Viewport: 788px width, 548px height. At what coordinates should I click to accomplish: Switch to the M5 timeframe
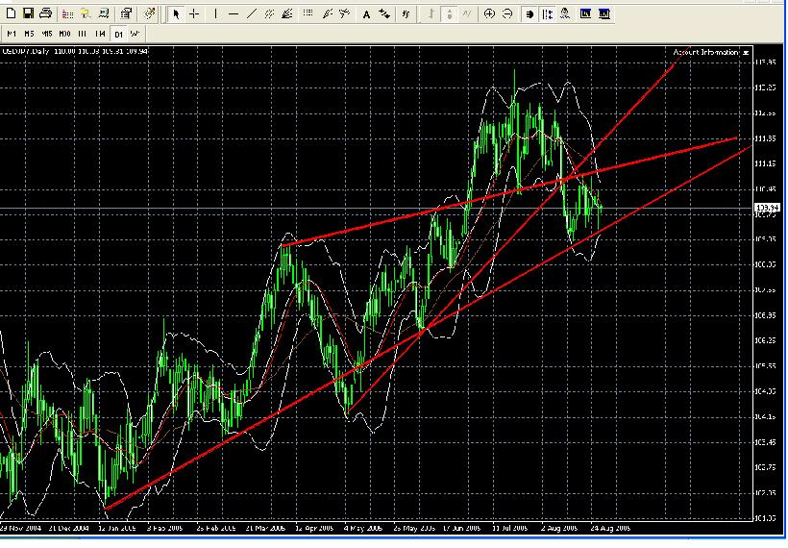click(29, 34)
